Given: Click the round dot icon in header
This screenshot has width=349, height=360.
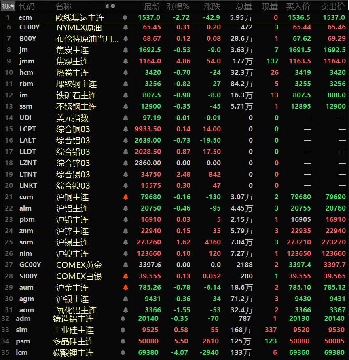Looking at the screenshot, I should [x=113, y=6].
